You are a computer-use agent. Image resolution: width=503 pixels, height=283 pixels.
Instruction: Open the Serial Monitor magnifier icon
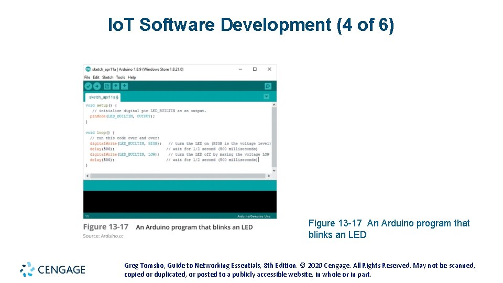(268, 86)
